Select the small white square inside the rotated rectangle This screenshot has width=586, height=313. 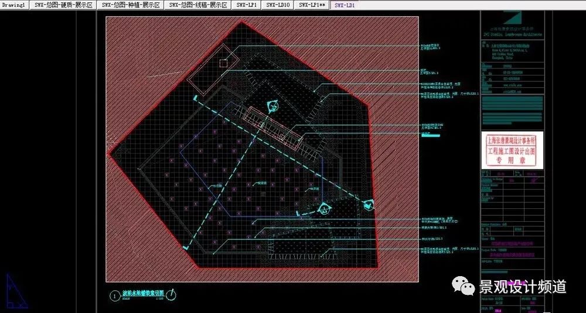tap(223, 63)
